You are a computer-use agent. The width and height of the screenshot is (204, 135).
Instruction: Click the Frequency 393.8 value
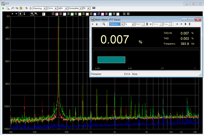(x=185, y=44)
